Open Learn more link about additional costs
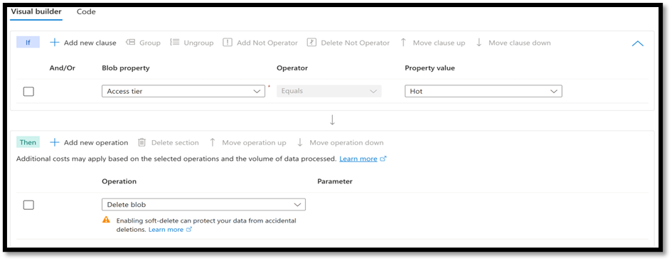Viewport: 672px width, 261px height. (358, 159)
